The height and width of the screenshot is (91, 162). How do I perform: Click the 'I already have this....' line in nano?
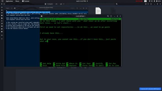(x=51, y=33)
